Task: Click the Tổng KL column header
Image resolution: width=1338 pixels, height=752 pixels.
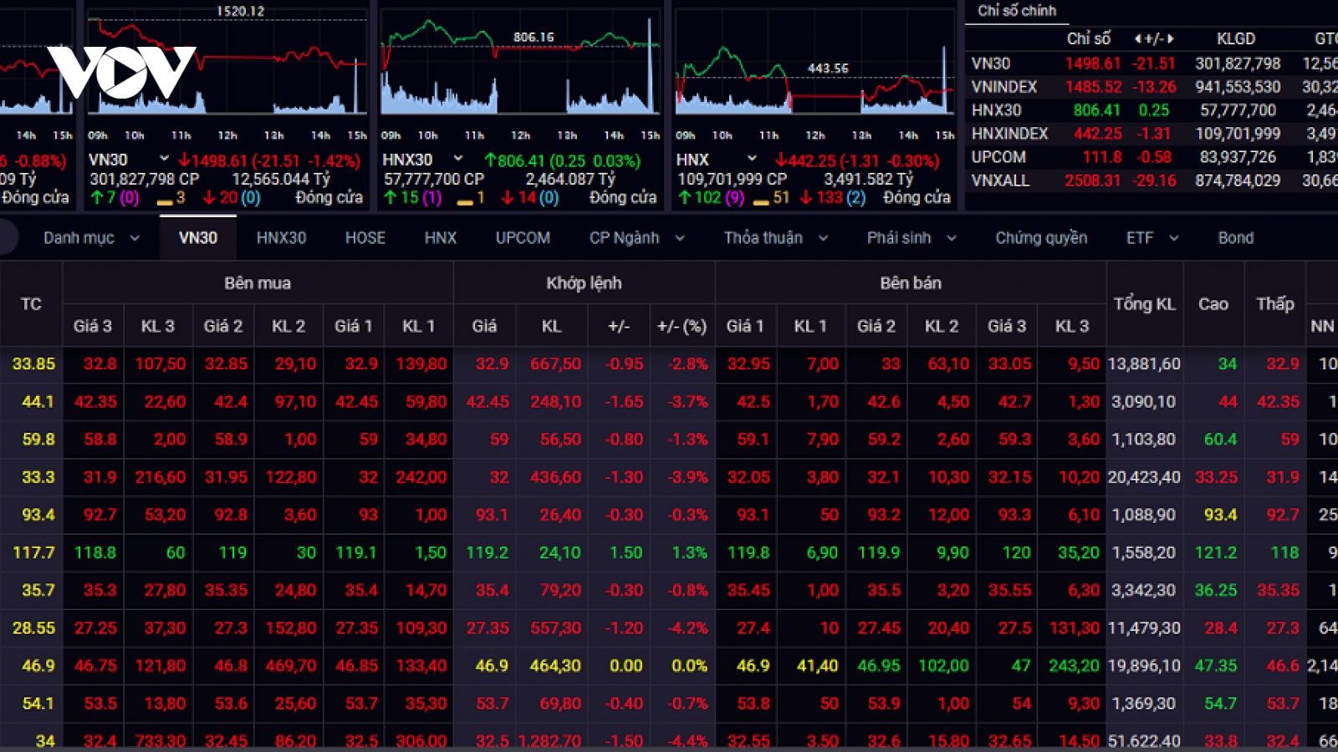Action: coord(1144,304)
